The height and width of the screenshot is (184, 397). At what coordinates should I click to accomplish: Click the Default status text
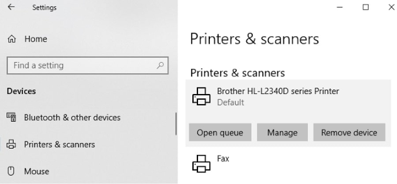231,102
